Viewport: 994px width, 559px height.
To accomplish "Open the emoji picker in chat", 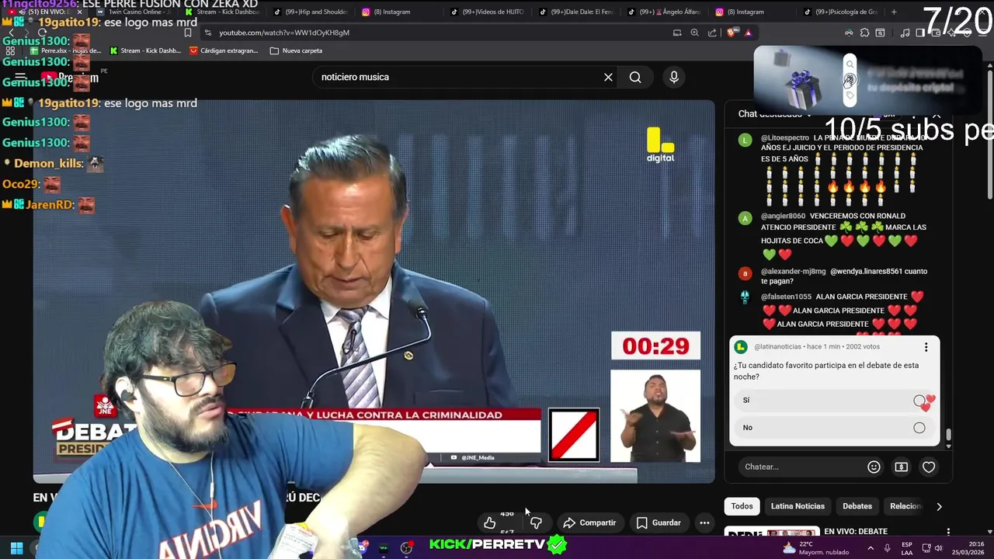I will 874,467.
